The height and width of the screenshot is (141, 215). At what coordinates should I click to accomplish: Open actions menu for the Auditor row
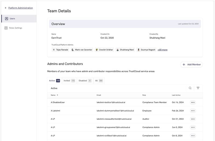193,119
